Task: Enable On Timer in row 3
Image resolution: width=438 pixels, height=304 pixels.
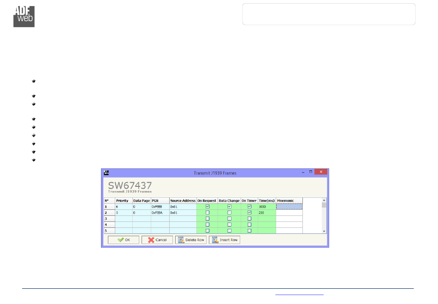Action: 249,219
